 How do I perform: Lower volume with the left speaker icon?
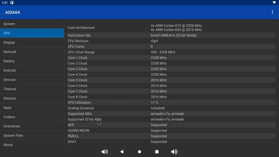[x=105, y=152]
